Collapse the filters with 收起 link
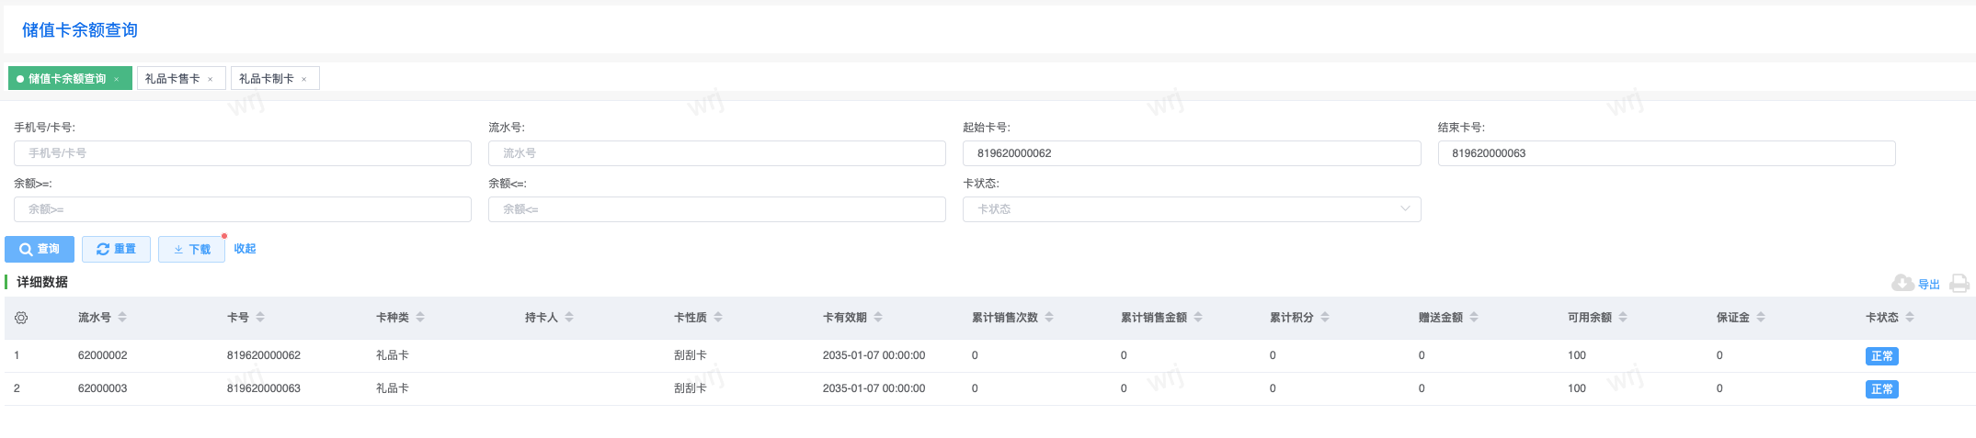 point(245,249)
